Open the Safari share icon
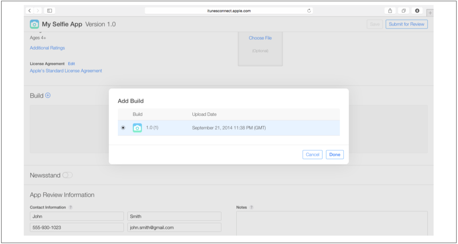 tap(390, 11)
